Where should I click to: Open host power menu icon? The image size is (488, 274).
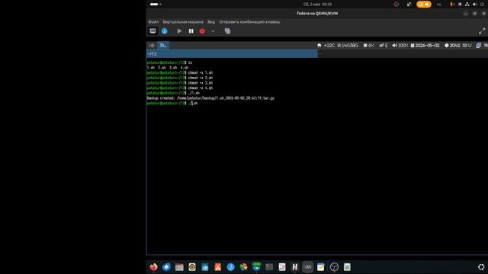pos(482,5)
